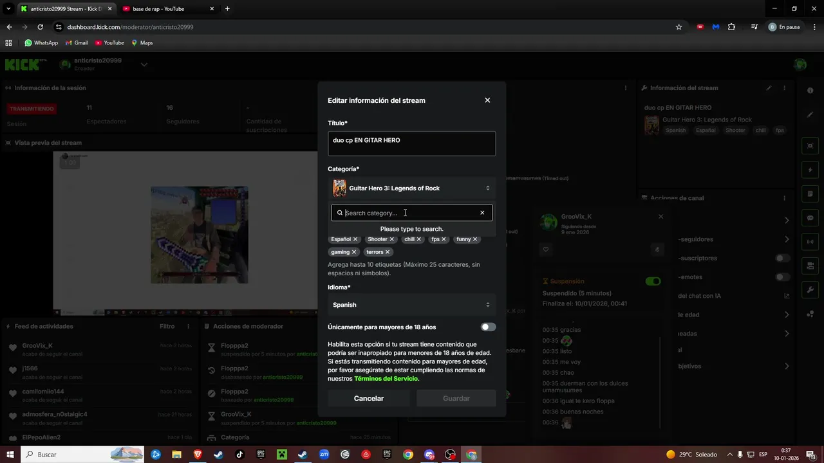
Task: Open the Gmail bookmark
Action: 77,43
